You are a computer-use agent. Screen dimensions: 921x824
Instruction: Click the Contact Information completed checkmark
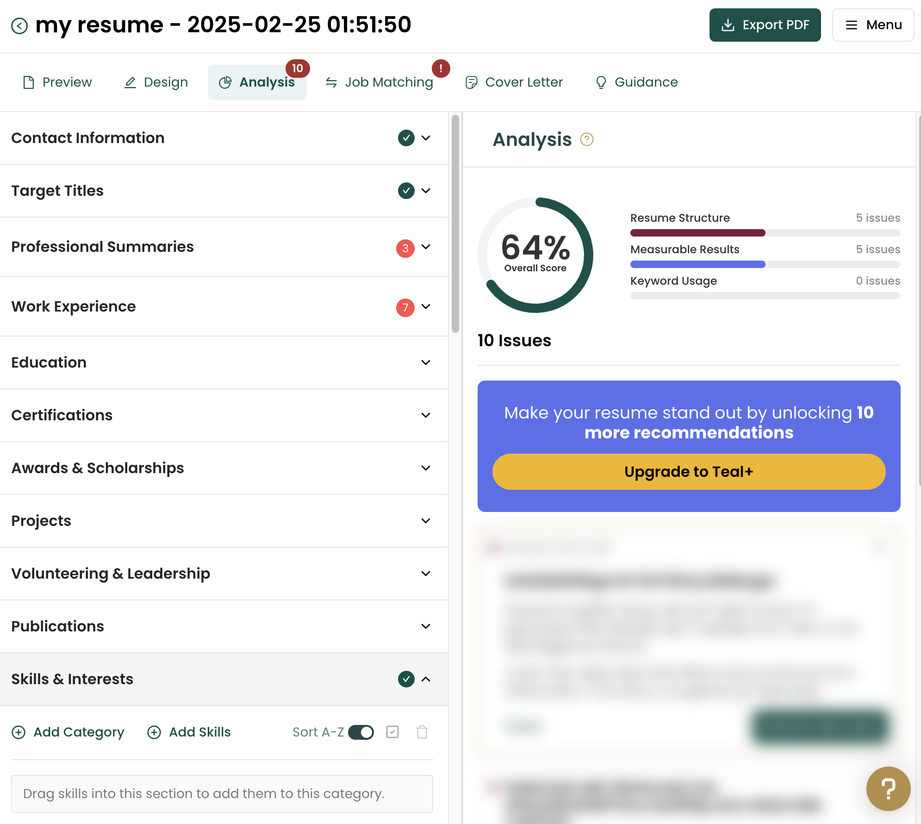click(x=406, y=138)
